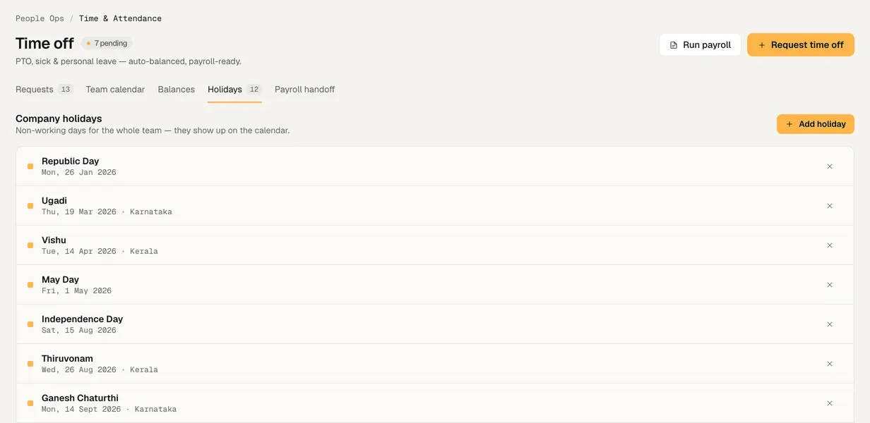Viewport: 870px width, 423px height.
Task: Navigate to People Ops breadcrumb
Action: click(x=40, y=18)
